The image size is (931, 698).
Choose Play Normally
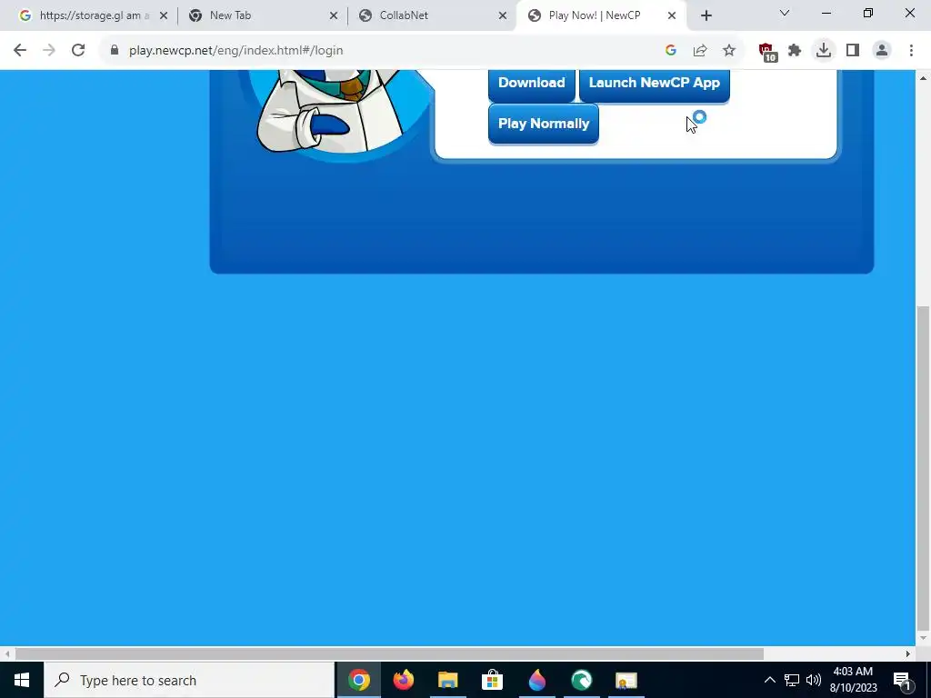point(544,124)
